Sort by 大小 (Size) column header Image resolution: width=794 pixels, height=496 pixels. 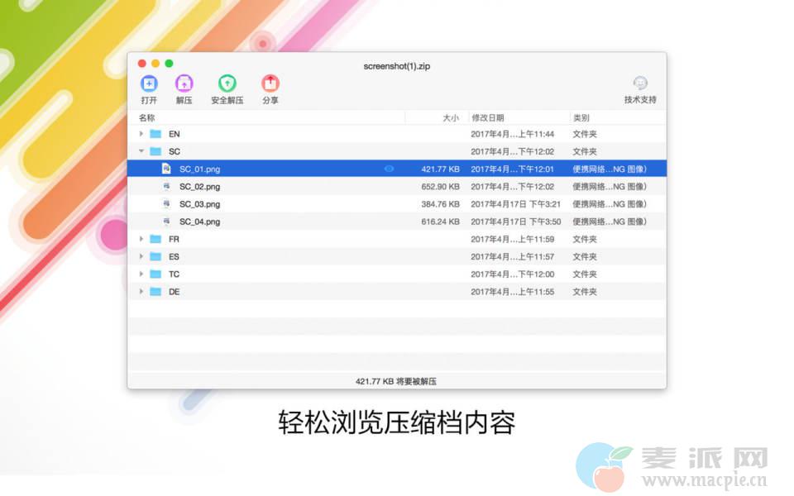(450, 118)
